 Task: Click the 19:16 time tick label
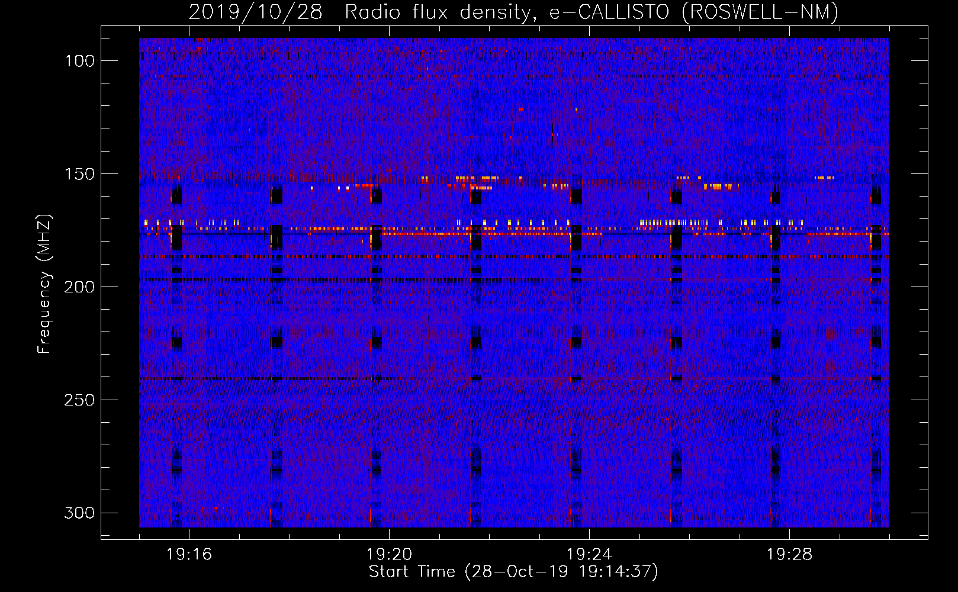pos(189,555)
